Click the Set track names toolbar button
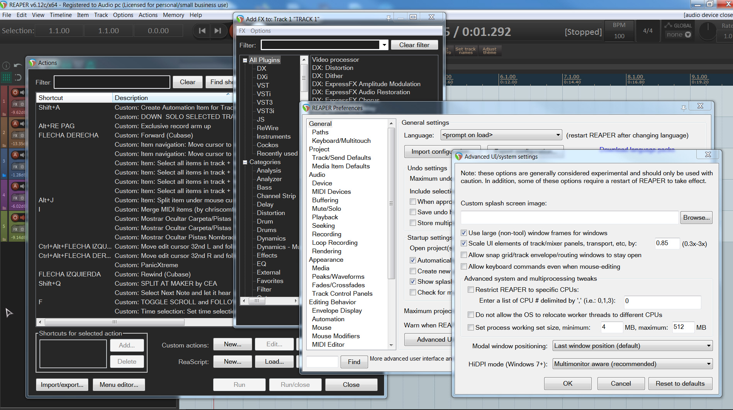Screen dimensions: 733x410 pos(465,51)
